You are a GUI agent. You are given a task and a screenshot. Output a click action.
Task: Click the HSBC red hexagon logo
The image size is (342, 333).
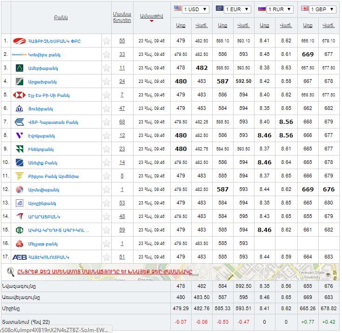coord(20,95)
